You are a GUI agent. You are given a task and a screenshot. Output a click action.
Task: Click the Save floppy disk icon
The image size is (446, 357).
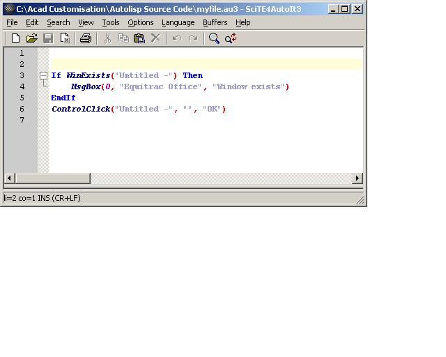[48, 38]
